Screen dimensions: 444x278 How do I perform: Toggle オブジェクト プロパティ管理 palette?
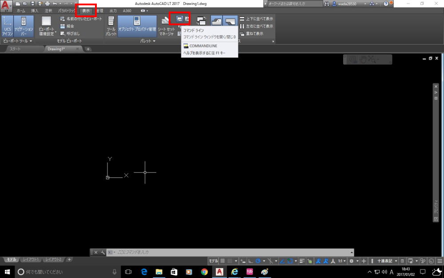[137, 26]
